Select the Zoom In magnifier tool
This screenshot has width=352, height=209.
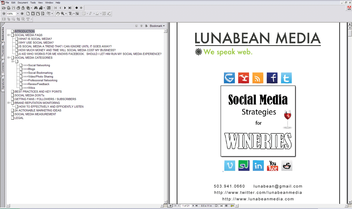(62, 14)
